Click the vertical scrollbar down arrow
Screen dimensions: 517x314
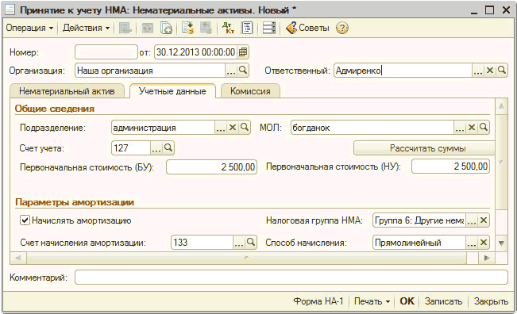tap(501, 243)
